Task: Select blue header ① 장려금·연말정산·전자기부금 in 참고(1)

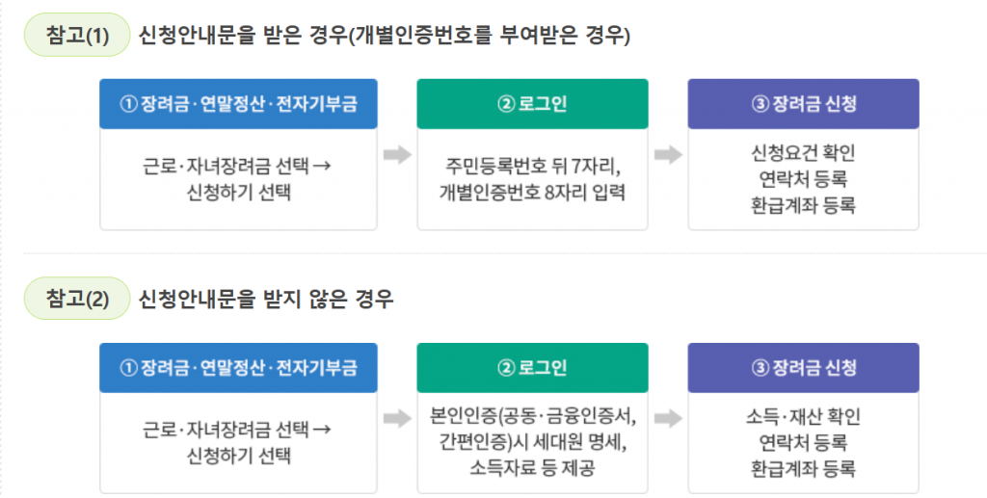Action: pos(239,104)
